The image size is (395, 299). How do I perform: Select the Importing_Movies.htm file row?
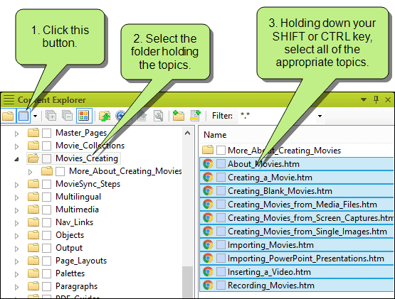pyautogui.click(x=297, y=245)
